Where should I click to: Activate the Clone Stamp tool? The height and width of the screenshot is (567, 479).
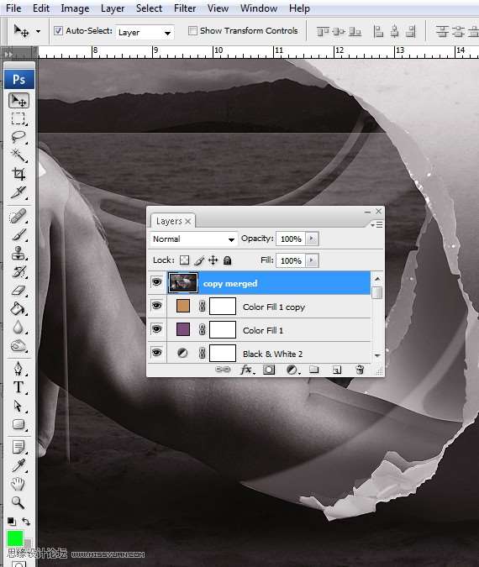coord(18,253)
